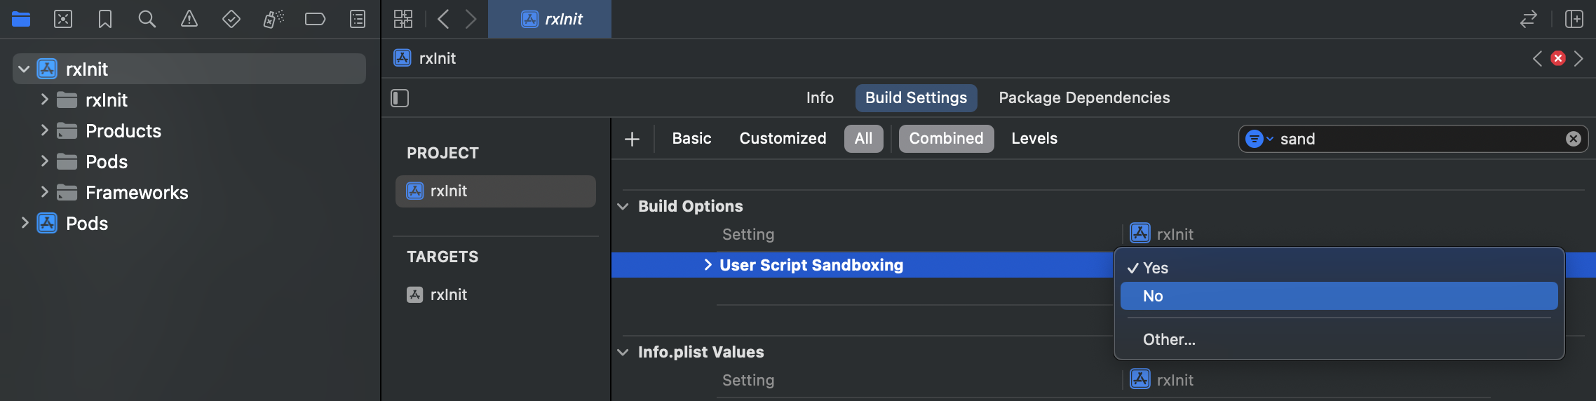This screenshot has width=1596, height=401.
Task: Expand the User Script Sandboxing row
Action: pyautogui.click(x=708, y=265)
